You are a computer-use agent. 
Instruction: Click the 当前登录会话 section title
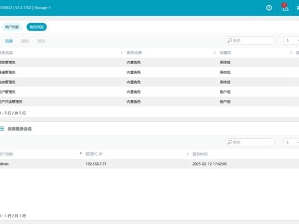tap(20, 129)
